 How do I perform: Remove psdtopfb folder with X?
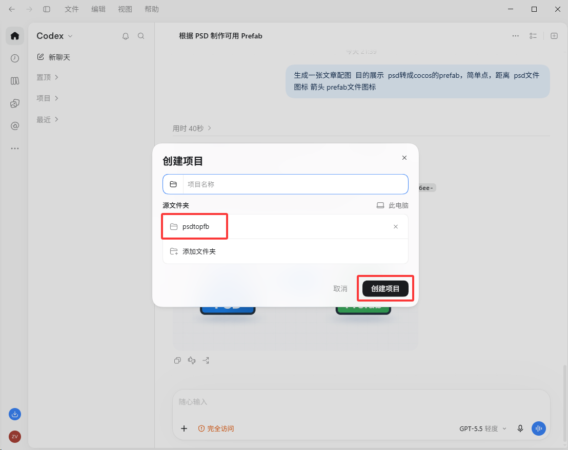pos(396,226)
